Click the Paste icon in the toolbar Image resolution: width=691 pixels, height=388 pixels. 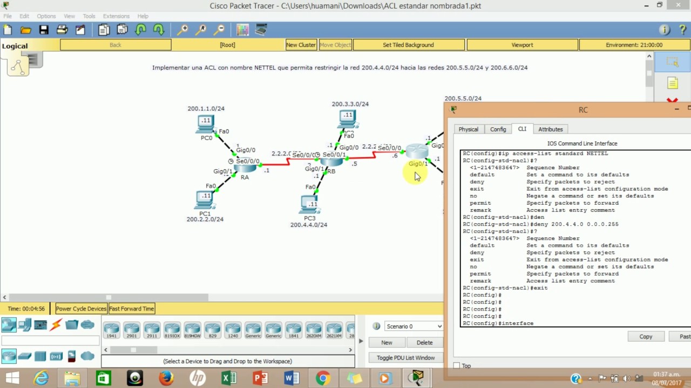tap(123, 30)
